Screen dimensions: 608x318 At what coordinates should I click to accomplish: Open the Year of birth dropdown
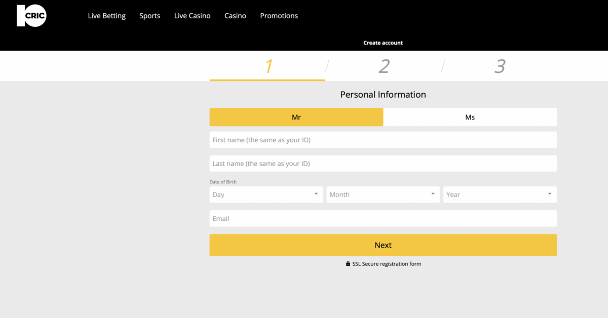point(500,194)
